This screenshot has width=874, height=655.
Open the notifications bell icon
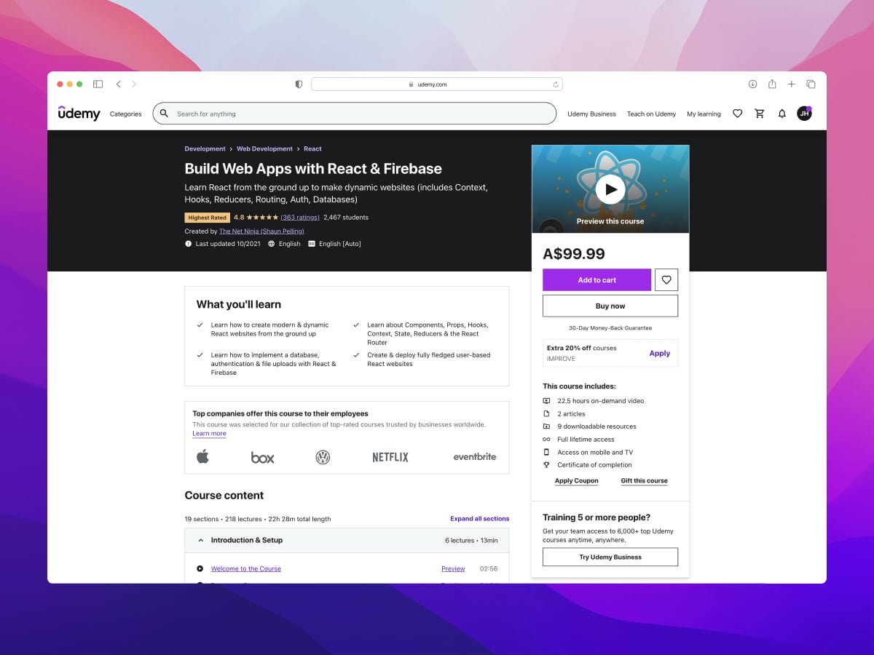[x=782, y=114]
